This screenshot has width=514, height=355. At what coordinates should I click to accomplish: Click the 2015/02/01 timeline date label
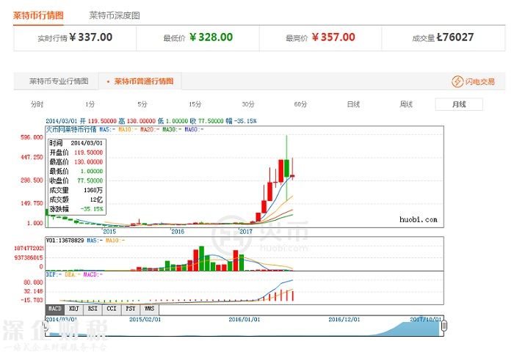pos(145,319)
